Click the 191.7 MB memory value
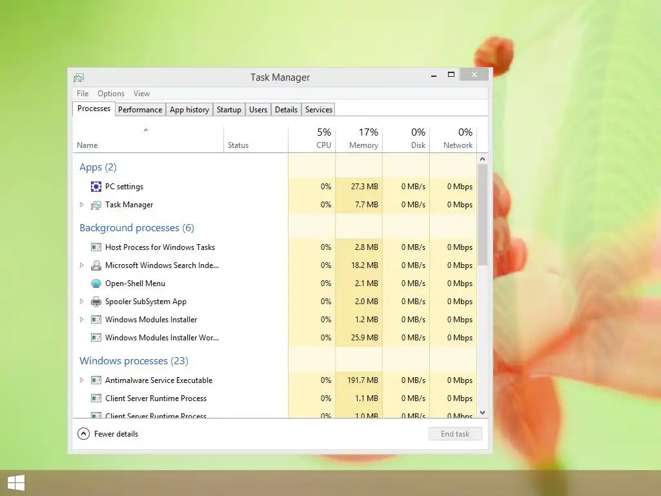 (363, 380)
